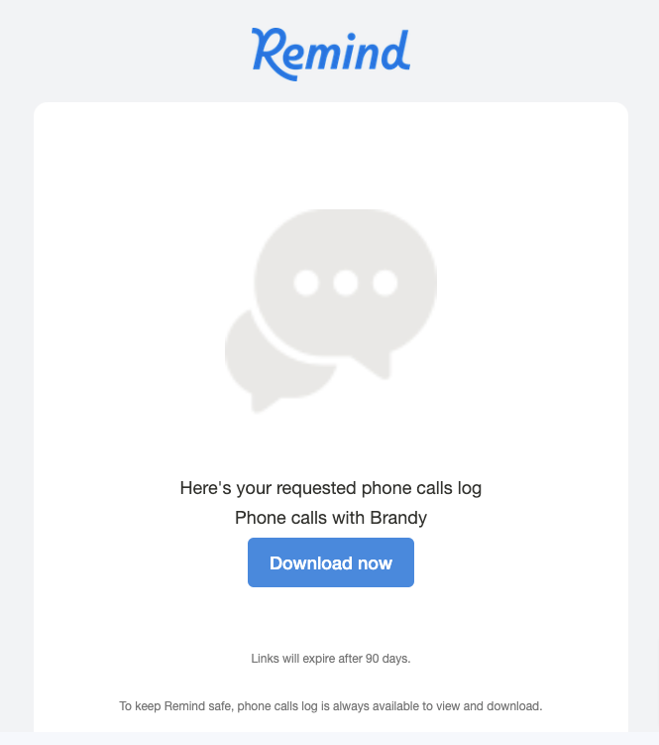Click the capital R in the Remind logo
The image size is (659, 745).
[268, 50]
